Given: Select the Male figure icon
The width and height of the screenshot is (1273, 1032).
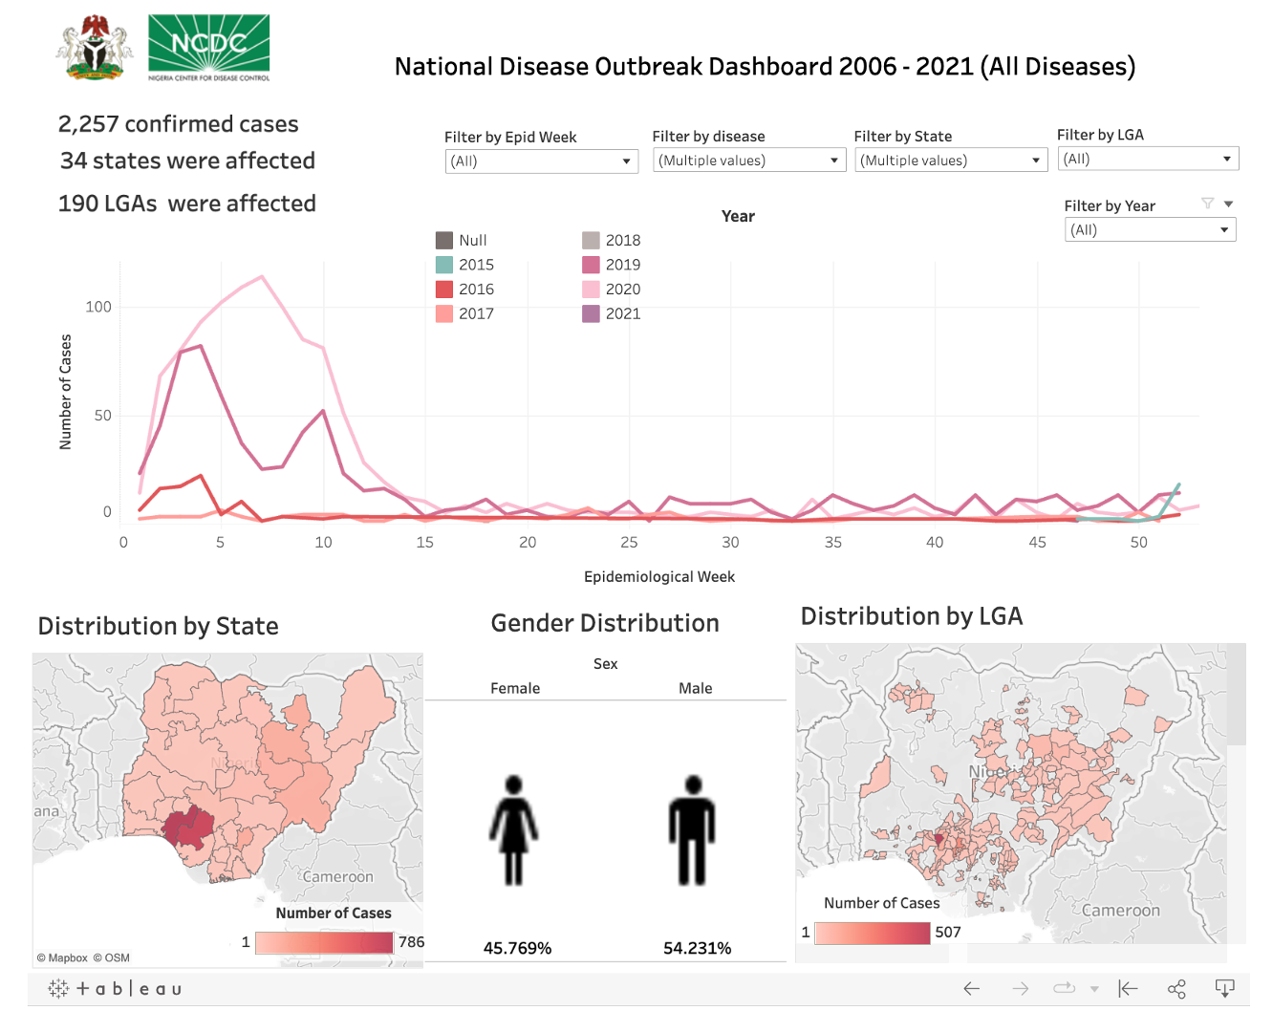Looking at the screenshot, I should pos(693,829).
